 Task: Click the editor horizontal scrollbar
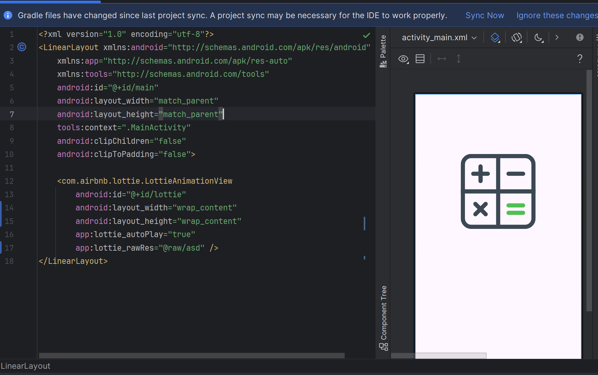192,356
